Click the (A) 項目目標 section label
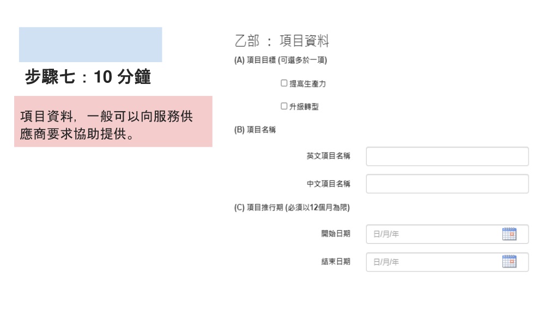 tap(281, 60)
